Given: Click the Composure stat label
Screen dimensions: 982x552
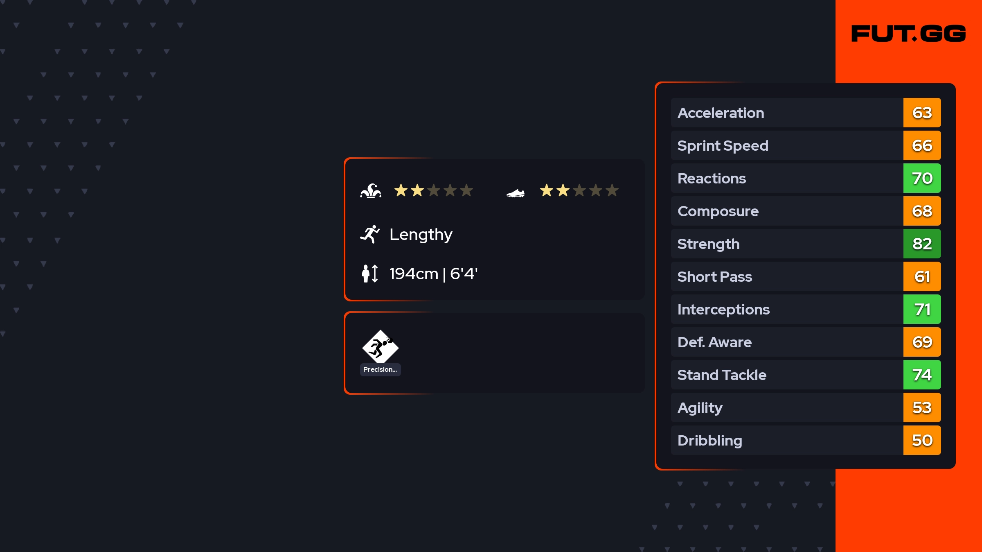Looking at the screenshot, I should coord(718,211).
